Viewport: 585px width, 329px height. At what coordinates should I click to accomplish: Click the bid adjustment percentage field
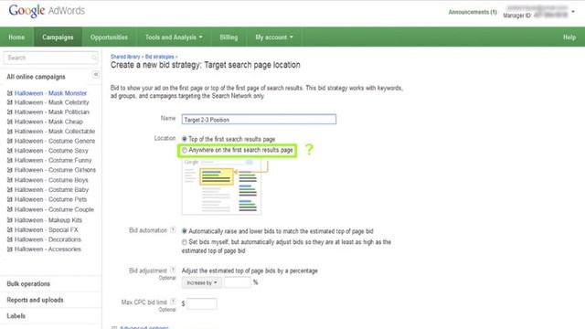(x=238, y=282)
